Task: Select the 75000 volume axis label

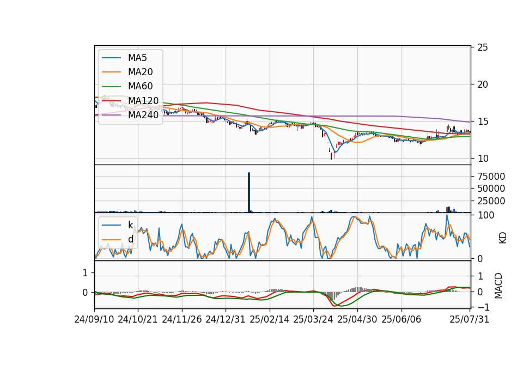Action: (491, 176)
